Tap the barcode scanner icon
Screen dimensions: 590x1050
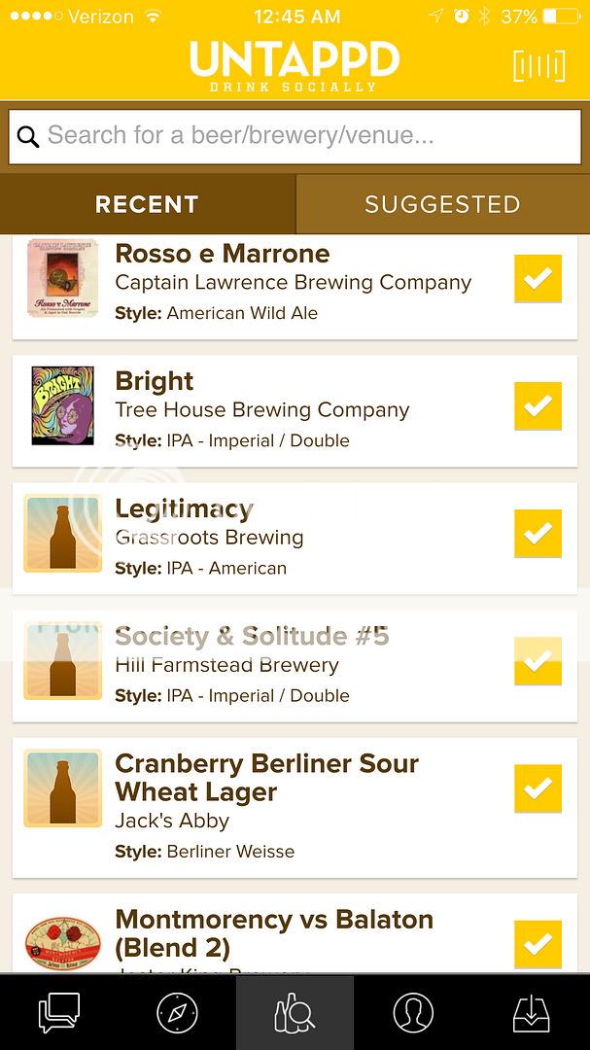pyautogui.click(x=538, y=65)
